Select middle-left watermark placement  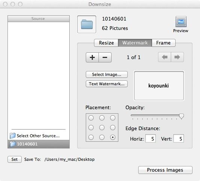pos(91,128)
